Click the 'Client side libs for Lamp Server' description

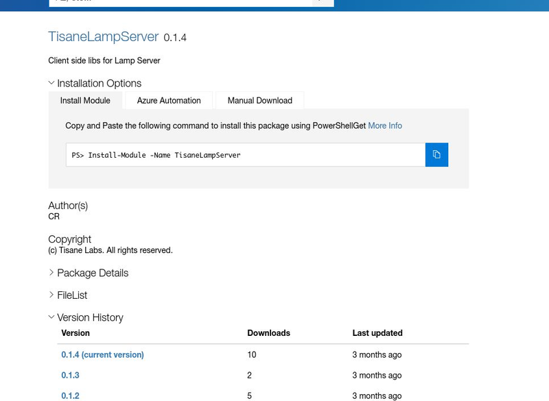click(x=104, y=60)
